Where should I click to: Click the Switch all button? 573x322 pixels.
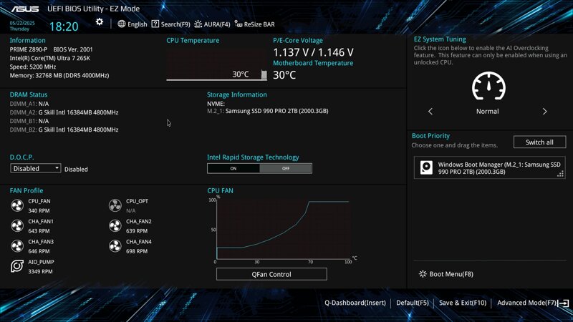pyautogui.click(x=540, y=142)
